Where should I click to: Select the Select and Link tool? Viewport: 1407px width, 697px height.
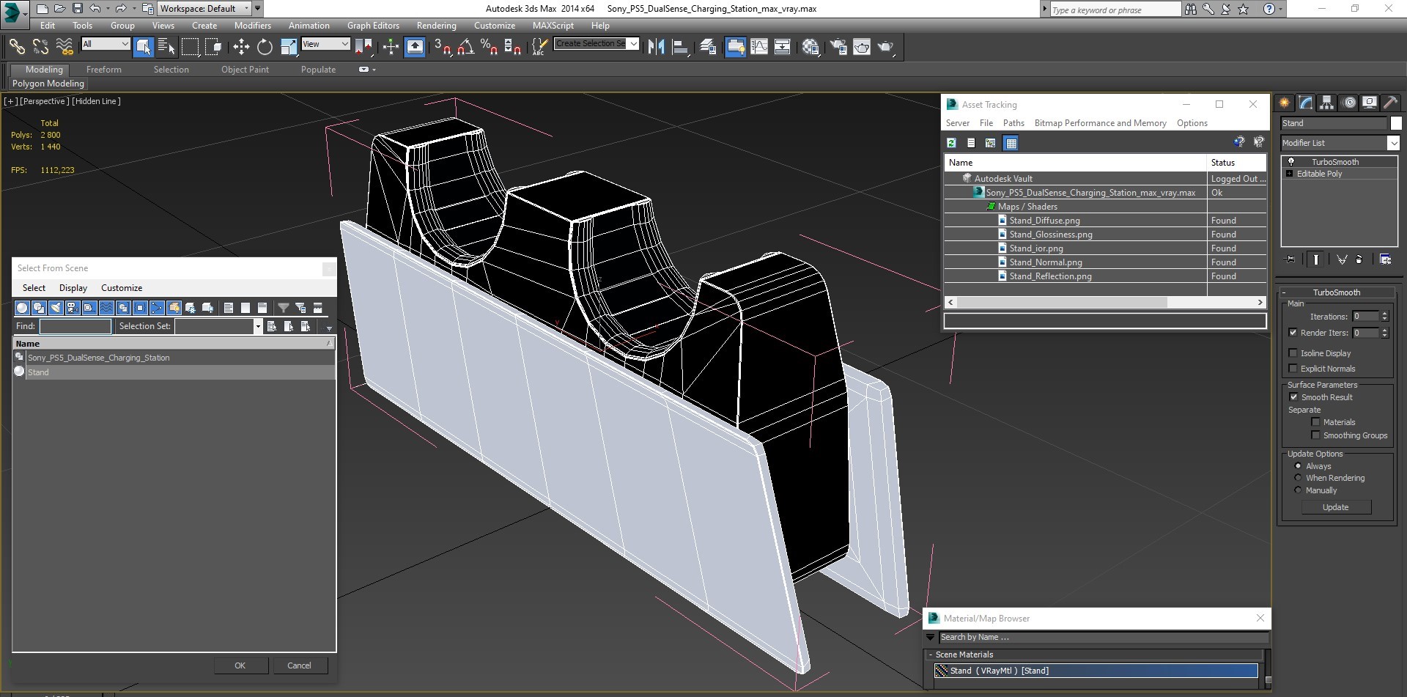coord(17,47)
